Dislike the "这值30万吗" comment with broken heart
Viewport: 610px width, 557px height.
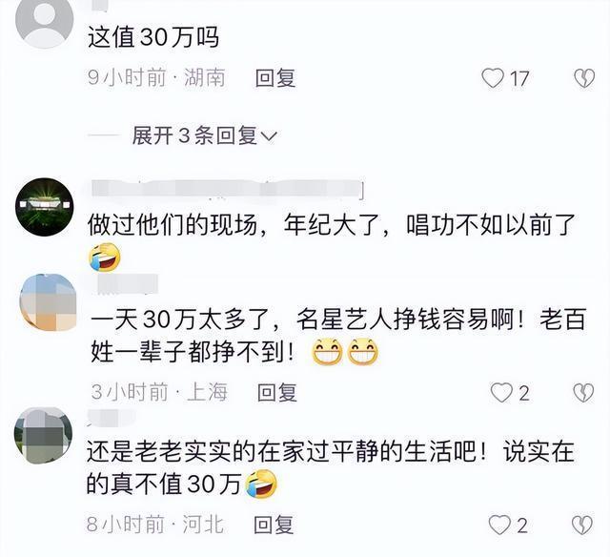tap(584, 78)
